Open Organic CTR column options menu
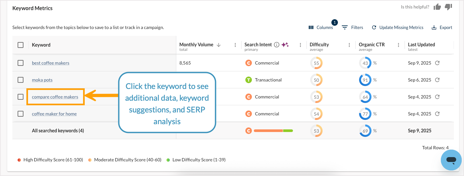Screen dimensions: 464x176 (399, 45)
